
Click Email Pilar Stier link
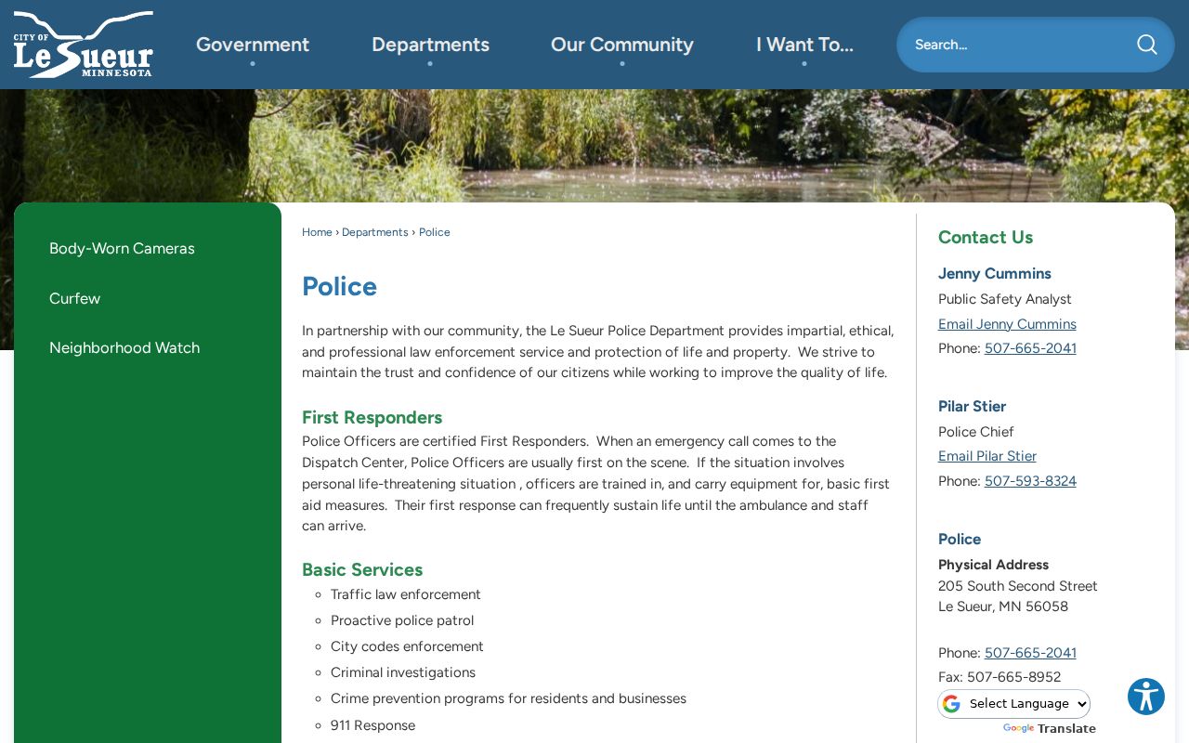pyautogui.click(x=987, y=456)
